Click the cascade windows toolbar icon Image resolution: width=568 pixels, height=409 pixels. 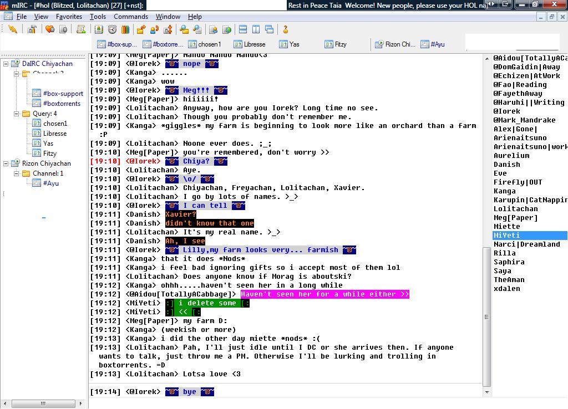click(270, 29)
